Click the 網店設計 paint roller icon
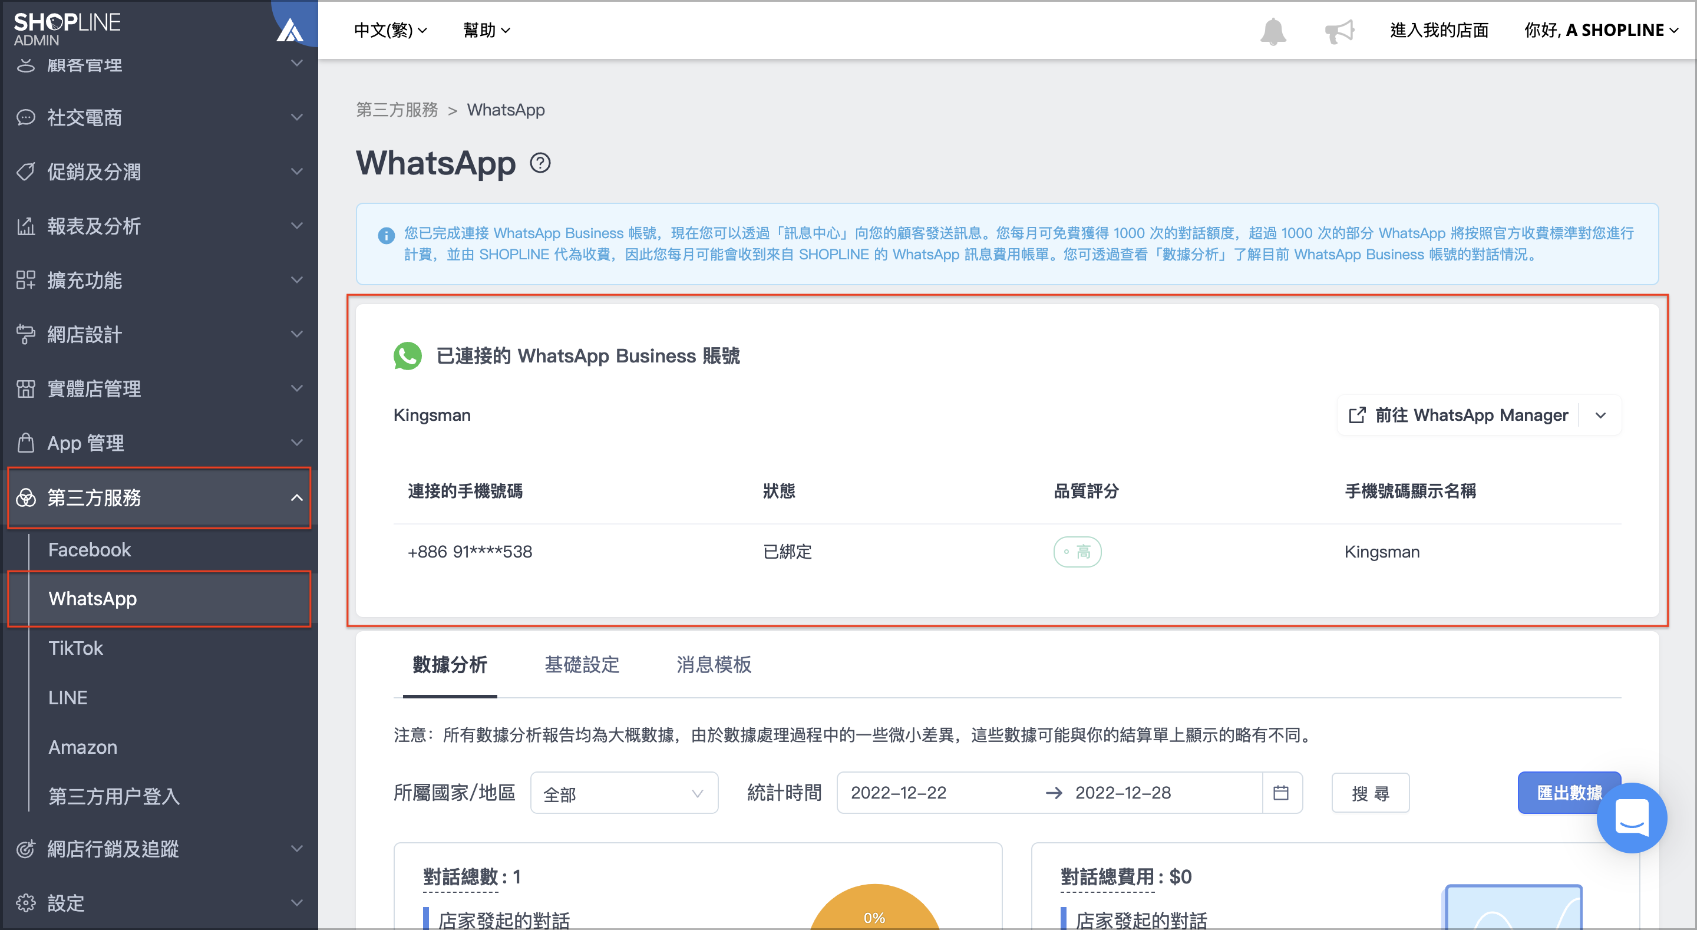The image size is (1697, 930). [x=26, y=334]
